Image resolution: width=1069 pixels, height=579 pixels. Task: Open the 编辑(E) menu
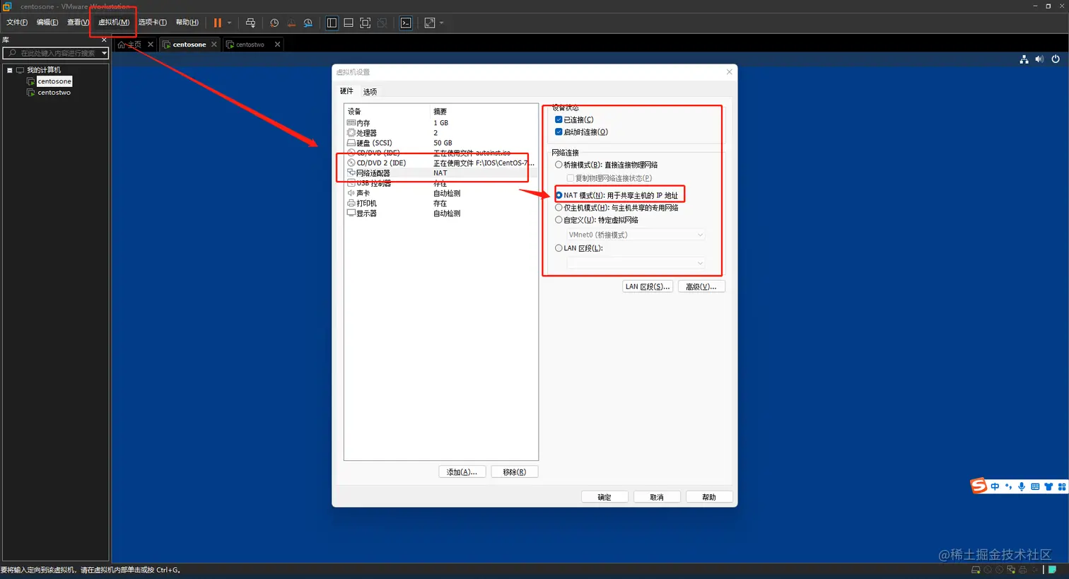click(47, 23)
